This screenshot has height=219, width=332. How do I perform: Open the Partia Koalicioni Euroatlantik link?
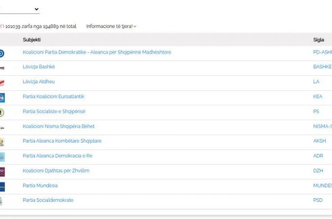53,97
